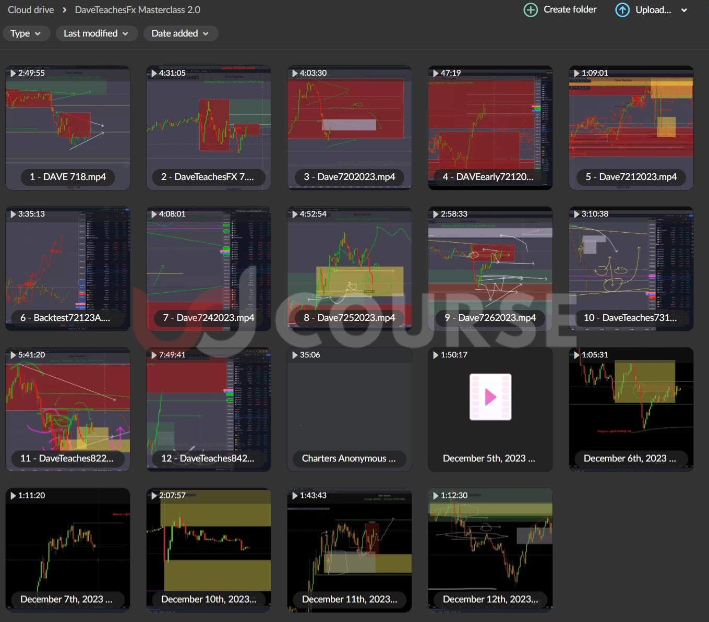Navigate to Cloud drive breadcrumb

click(x=31, y=10)
